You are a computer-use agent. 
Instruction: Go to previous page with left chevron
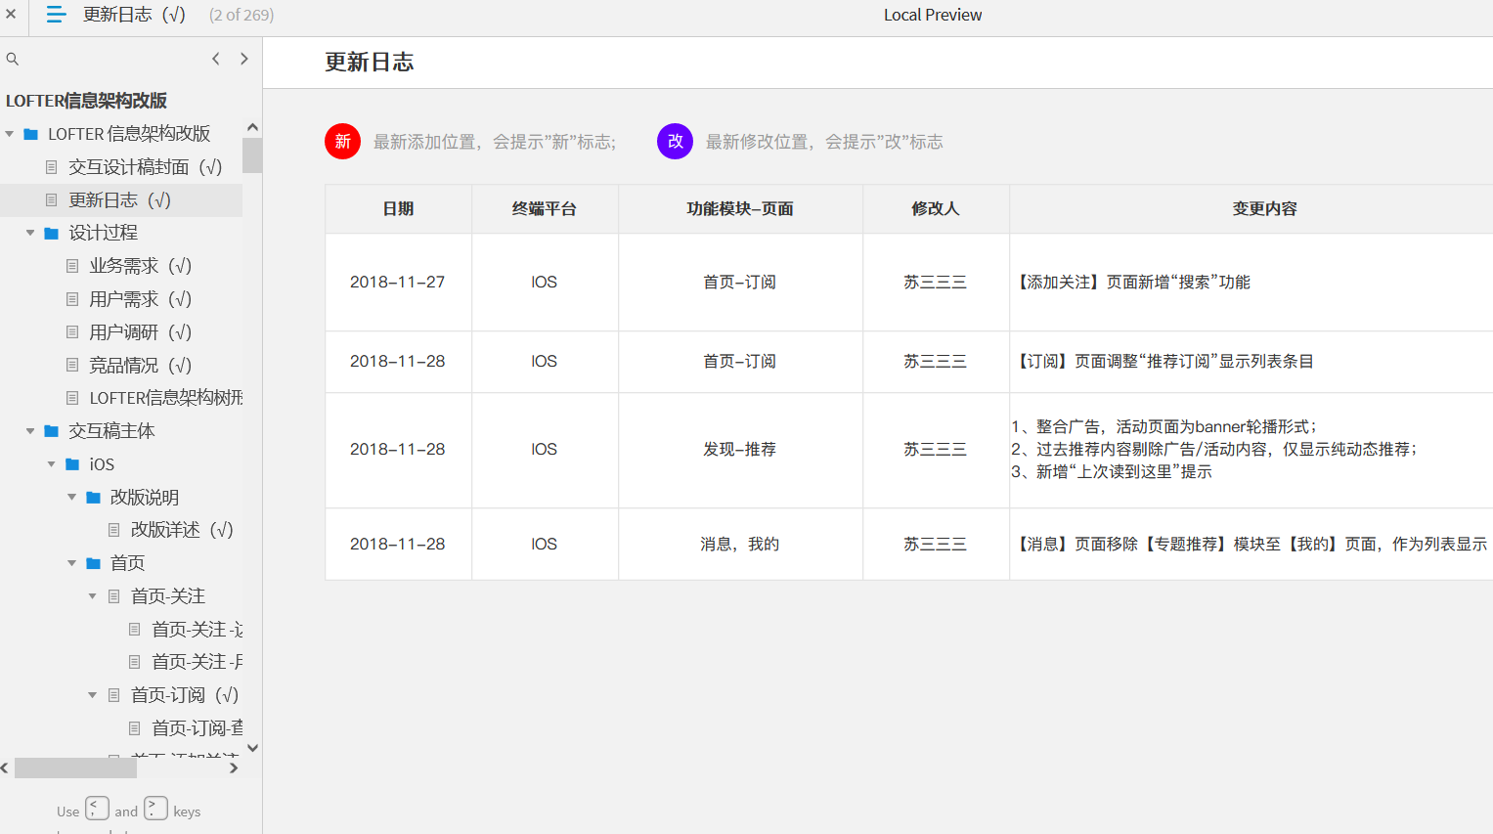(216, 59)
